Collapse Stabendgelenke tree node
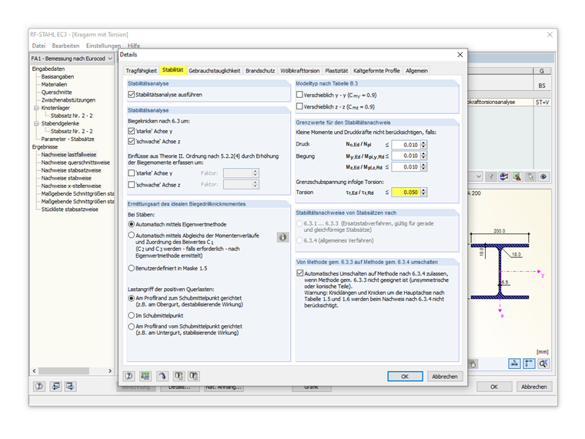 tap(37, 123)
